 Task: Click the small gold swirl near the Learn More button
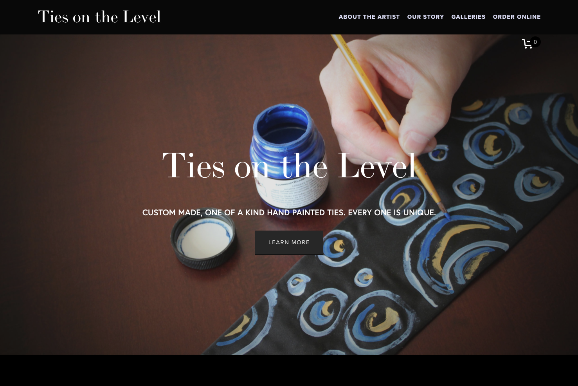339,246
